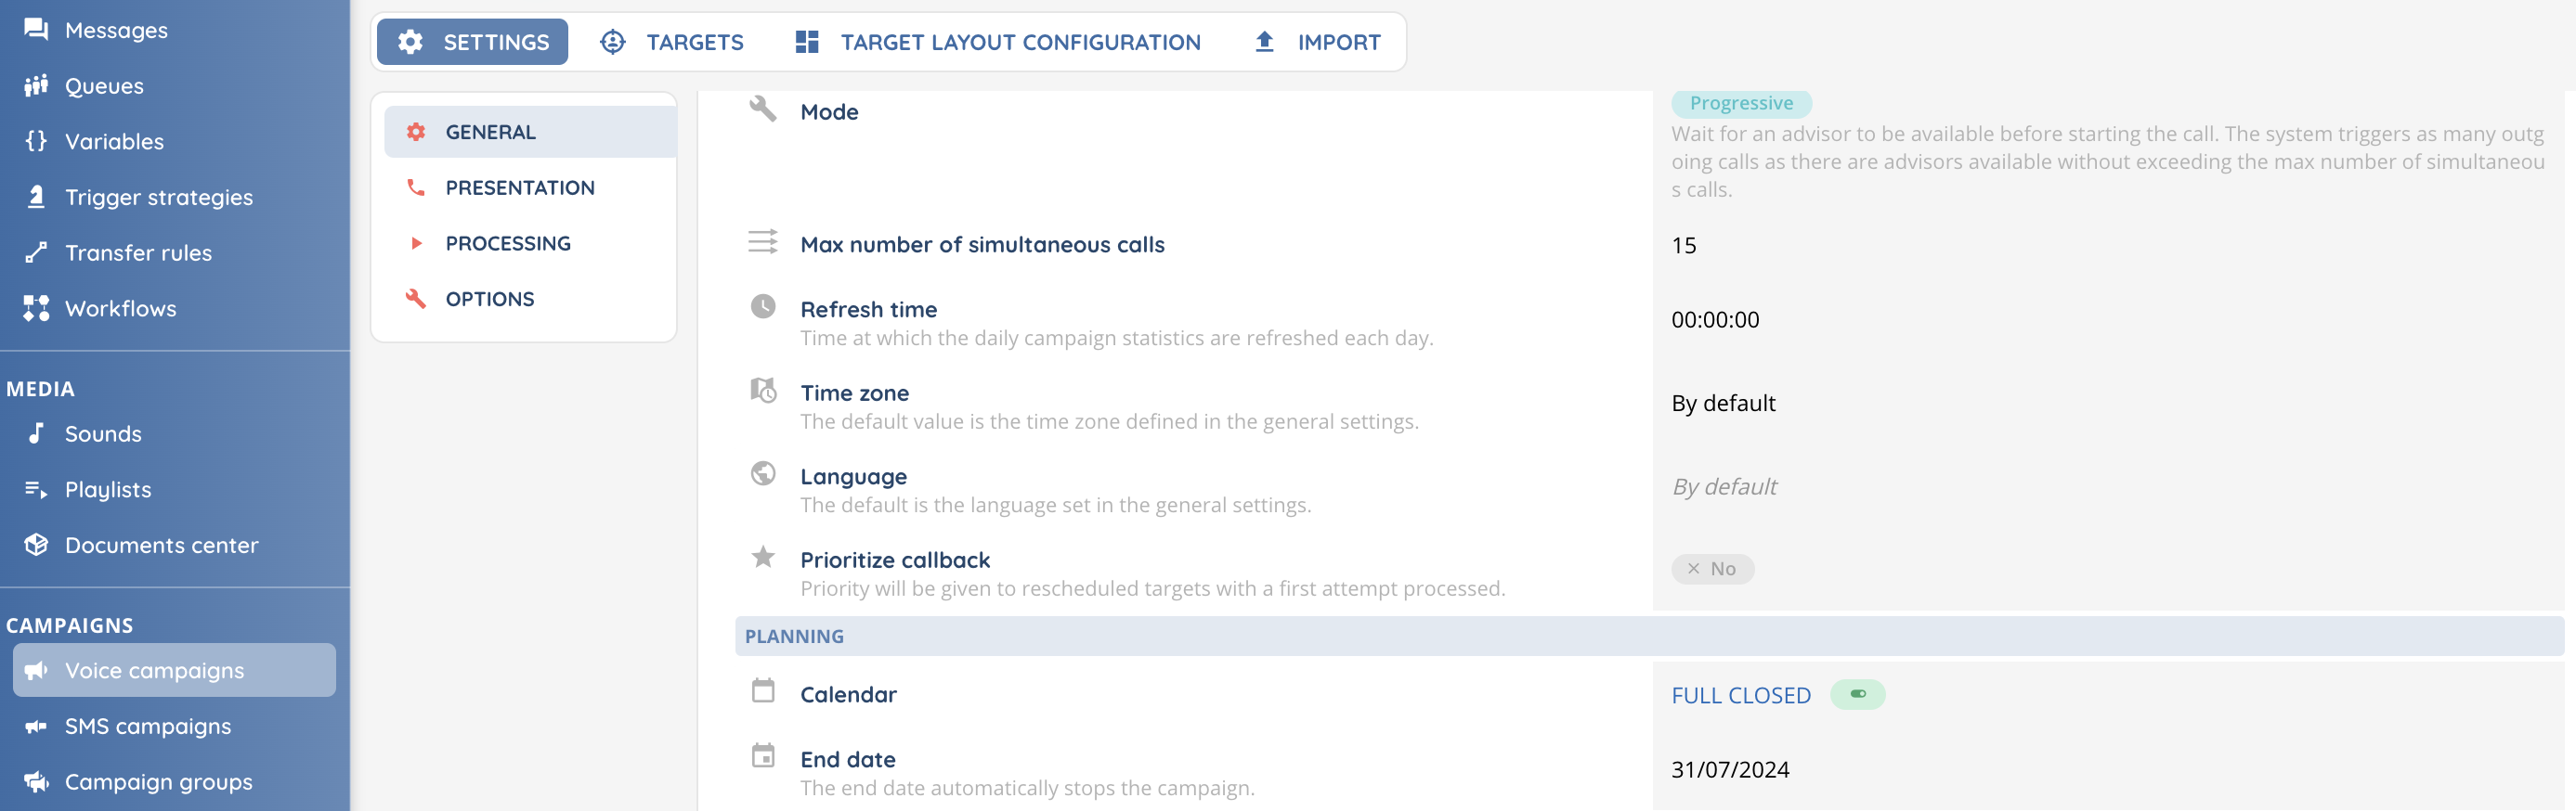The width and height of the screenshot is (2576, 811).
Task: Go to SMS campaigns
Action: 148,727
